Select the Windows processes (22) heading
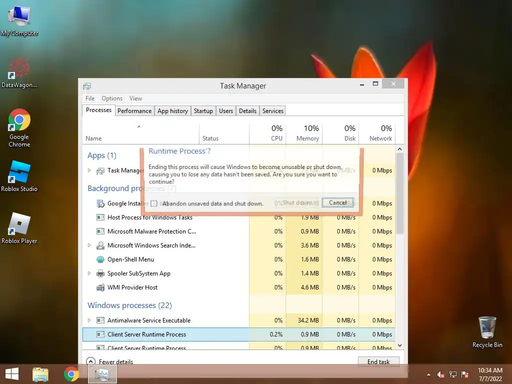512x384 pixels. 129,305
